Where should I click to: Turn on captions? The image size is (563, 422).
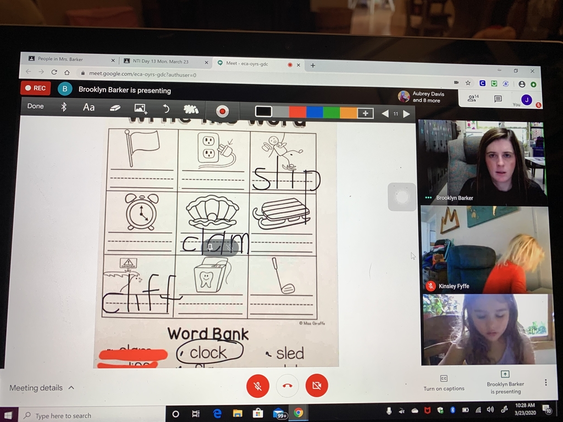(444, 383)
